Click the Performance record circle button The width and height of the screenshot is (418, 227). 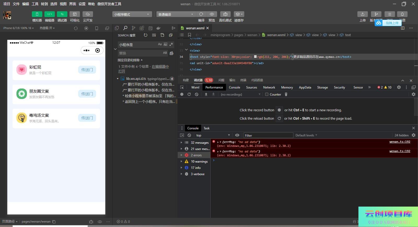182,95
